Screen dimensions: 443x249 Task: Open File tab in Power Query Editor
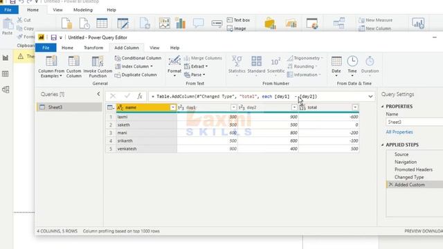(46, 48)
